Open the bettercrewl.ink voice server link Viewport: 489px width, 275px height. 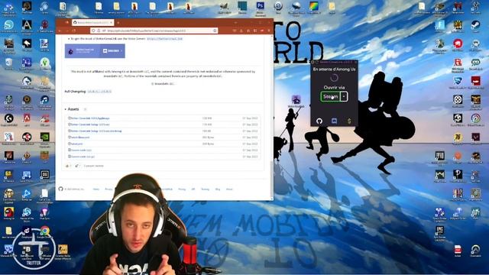point(164,39)
